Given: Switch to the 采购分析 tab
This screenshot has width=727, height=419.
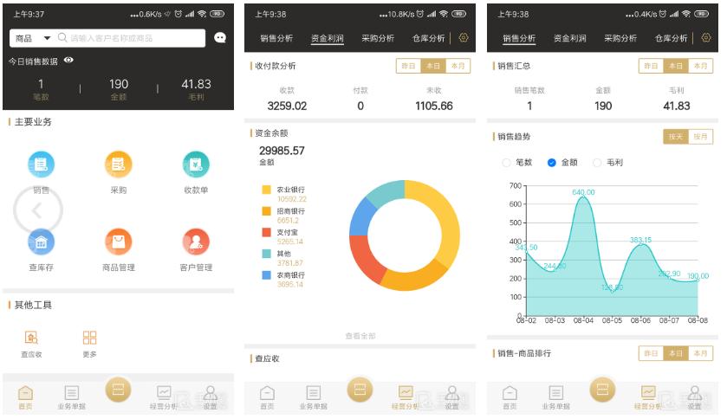Looking at the screenshot, I should (378, 38).
